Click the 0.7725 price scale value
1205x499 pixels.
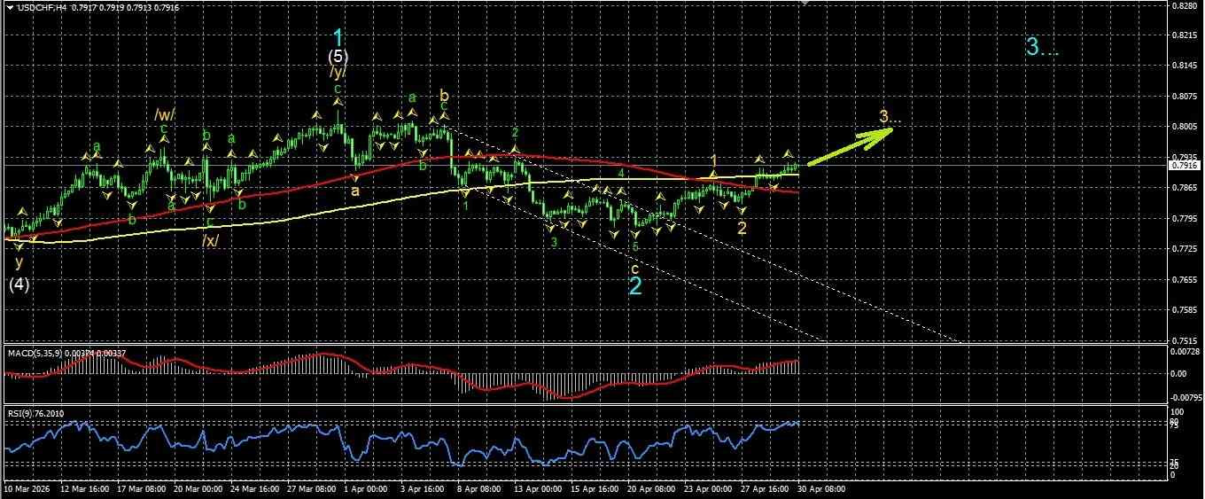point(1183,249)
